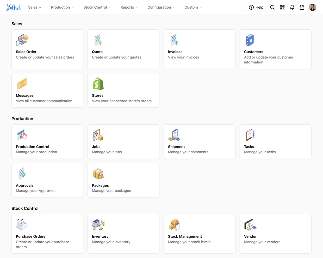323x258 pixels.
Task: Click 'Create or update your quotes' text
Action: click(x=116, y=57)
